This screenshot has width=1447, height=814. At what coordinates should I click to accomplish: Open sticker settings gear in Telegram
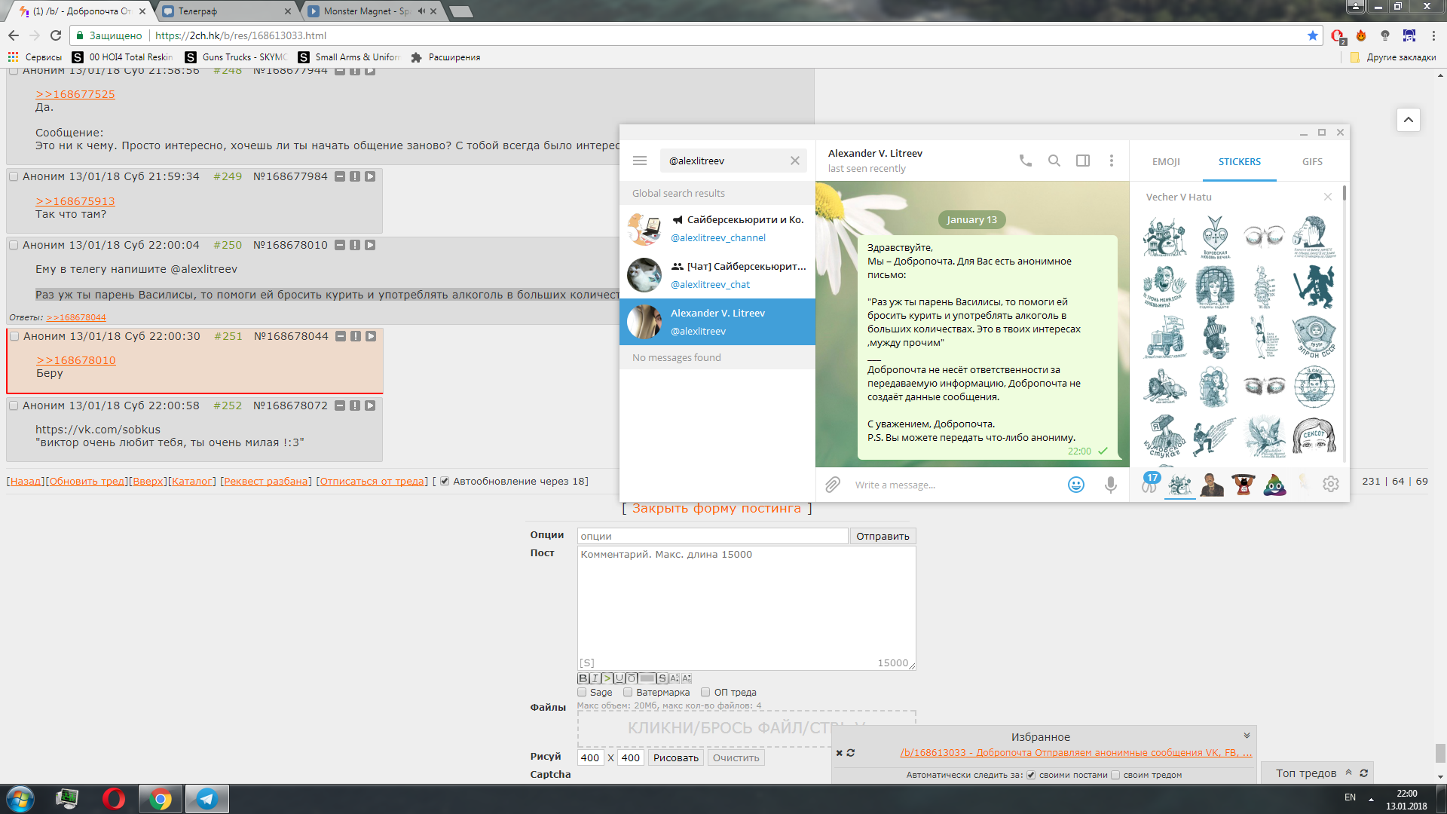(x=1331, y=484)
